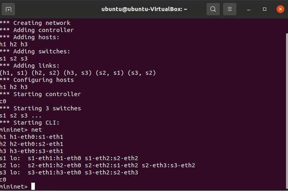Select the '*** Configuring hosts' line
Screen dimensions: 288x191
point(37,80)
